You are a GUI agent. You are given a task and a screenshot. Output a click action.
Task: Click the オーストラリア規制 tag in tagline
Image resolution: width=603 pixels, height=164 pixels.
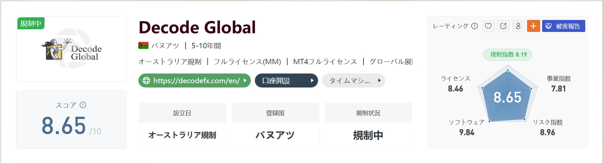click(170, 62)
